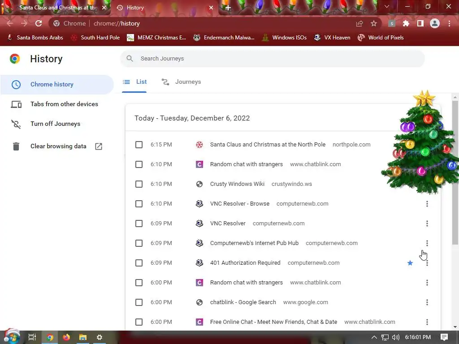The width and height of the screenshot is (459, 344).
Task: Open Chrome three-dot main menu
Action: pos(449,23)
